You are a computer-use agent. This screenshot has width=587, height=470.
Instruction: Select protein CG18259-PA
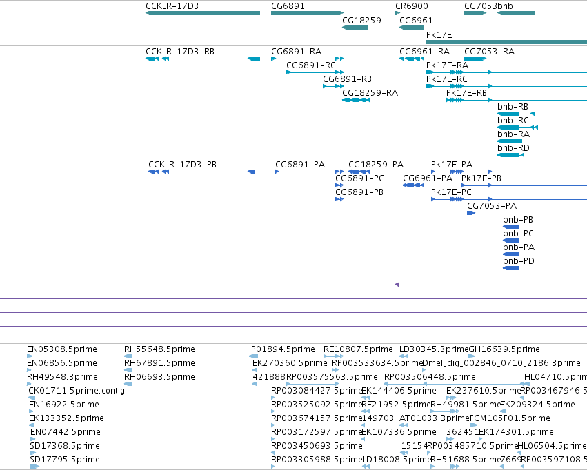tap(359, 172)
